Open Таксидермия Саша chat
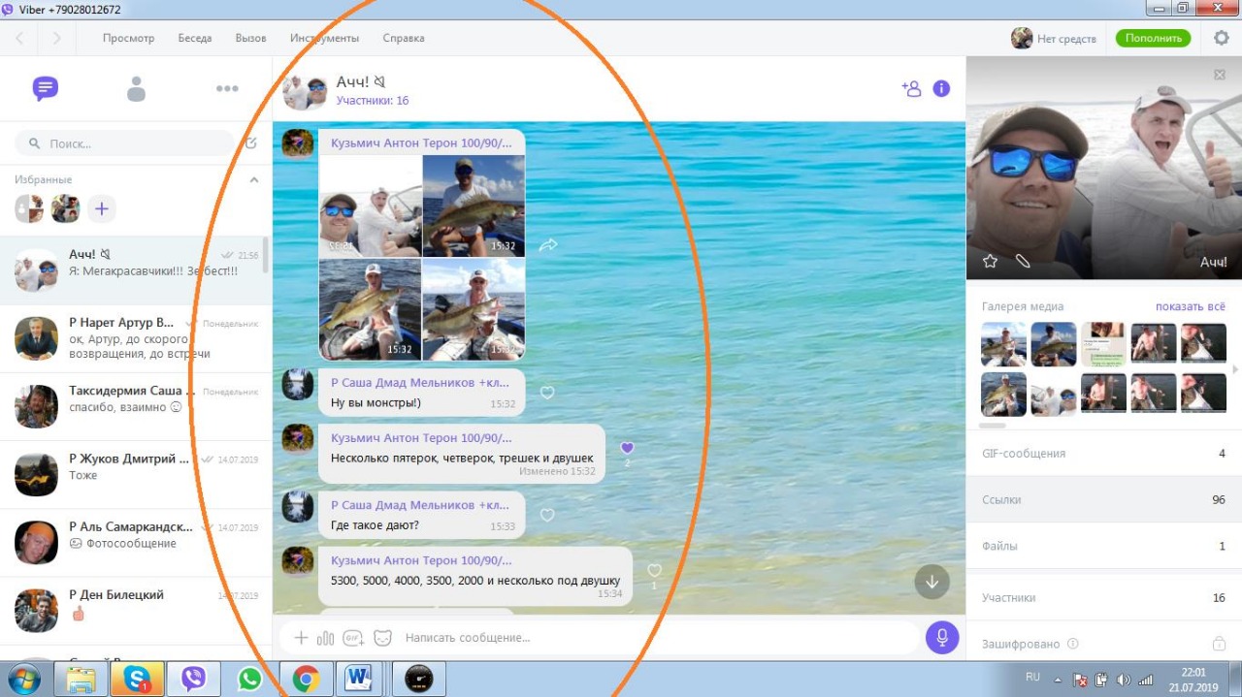1242x697 pixels. point(136,407)
